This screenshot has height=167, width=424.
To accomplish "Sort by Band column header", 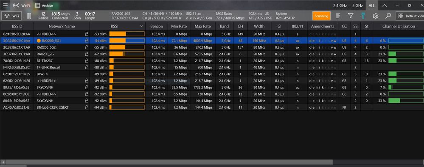I will (x=224, y=26).
